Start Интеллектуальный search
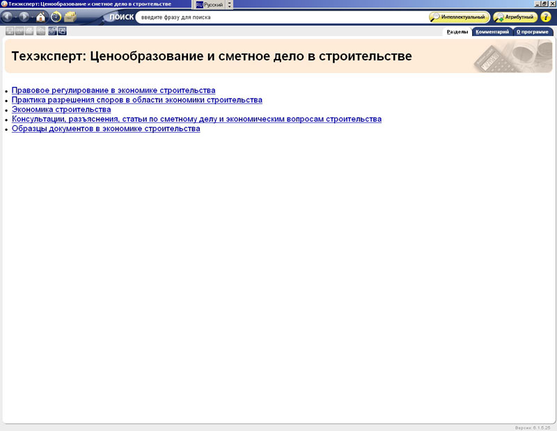The width and height of the screenshot is (557, 431). click(460, 17)
